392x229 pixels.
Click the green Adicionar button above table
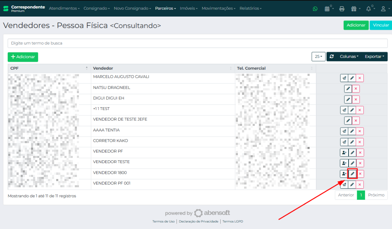pos(23,57)
